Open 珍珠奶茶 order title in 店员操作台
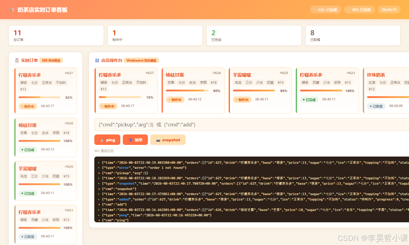This screenshot has width=409, height=245. (x=376, y=75)
